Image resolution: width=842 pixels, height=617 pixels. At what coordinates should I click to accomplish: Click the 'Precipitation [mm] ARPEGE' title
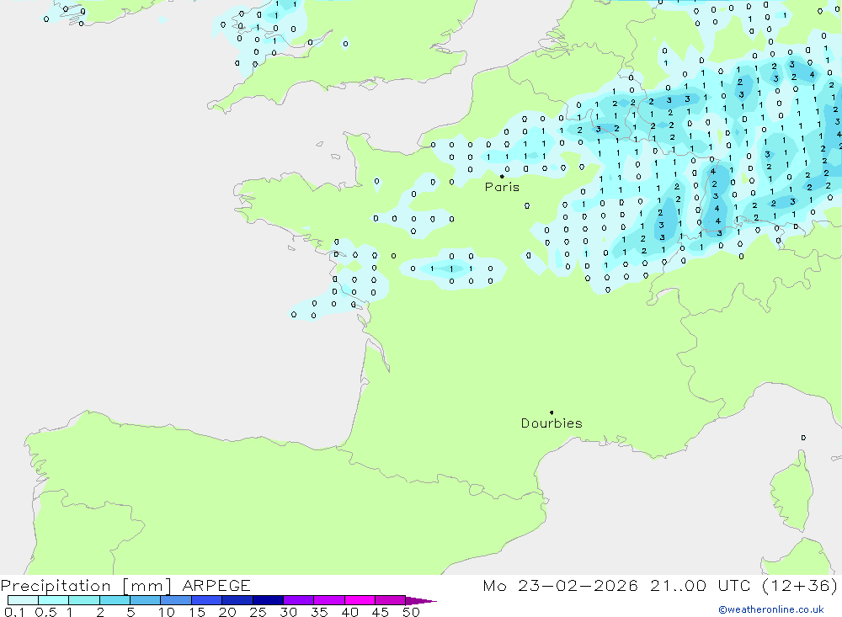point(125,585)
